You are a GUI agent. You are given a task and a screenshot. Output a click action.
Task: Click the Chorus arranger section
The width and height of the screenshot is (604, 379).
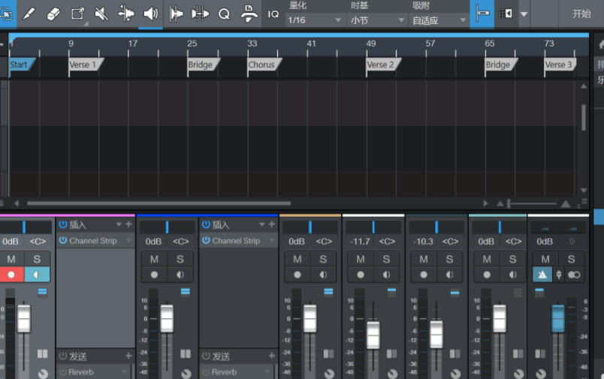[x=264, y=65]
